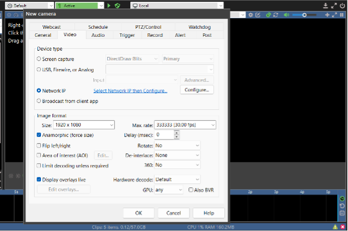Enable the Flip left/right checkbox
Screen dimensions: 348x231
pyautogui.click(x=39, y=146)
